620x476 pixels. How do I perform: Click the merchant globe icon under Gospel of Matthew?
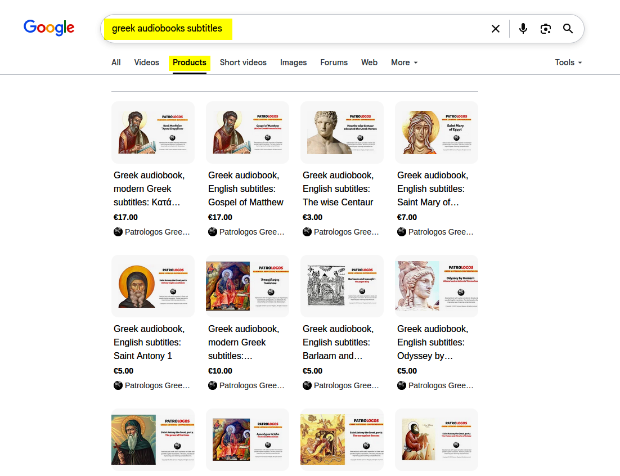[212, 231]
